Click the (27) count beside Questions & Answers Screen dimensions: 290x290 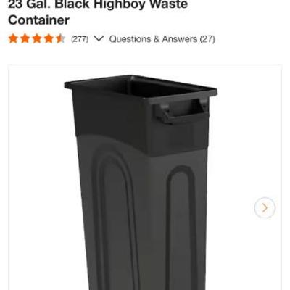coord(207,39)
